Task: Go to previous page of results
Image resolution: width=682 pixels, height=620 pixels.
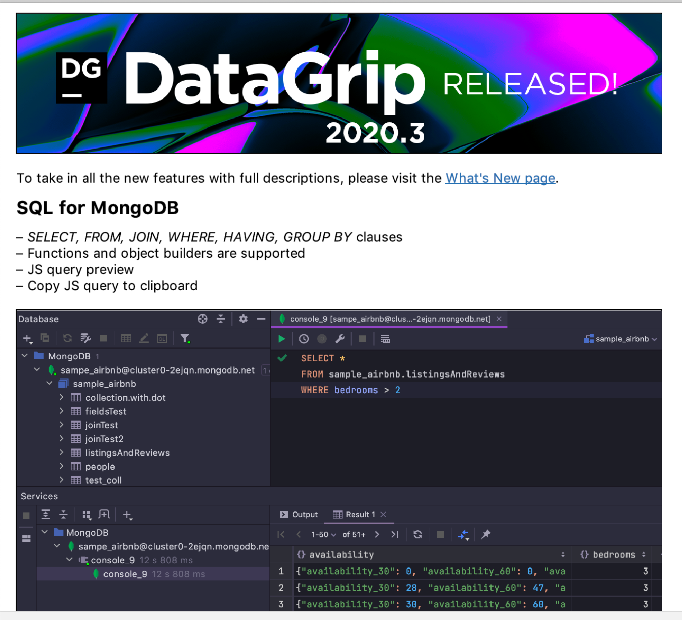Action: (299, 534)
